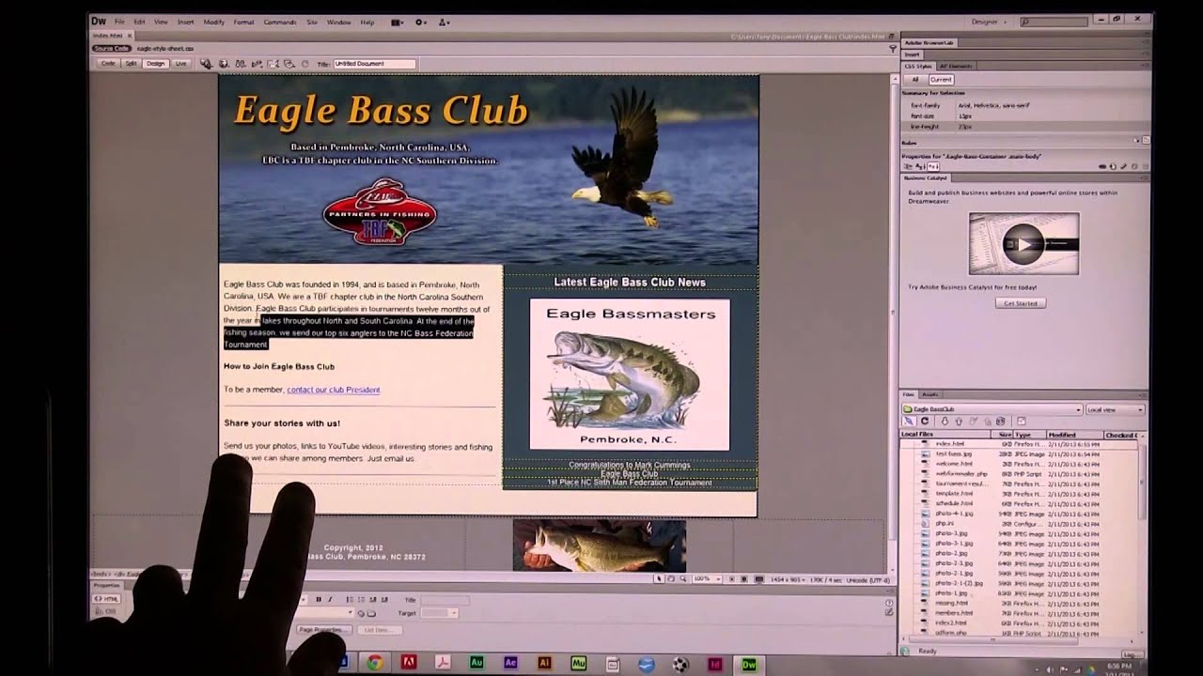Viewport: 1203px width, 676px height.
Task: Select the font-size property row
Action: click(x=1024, y=115)
